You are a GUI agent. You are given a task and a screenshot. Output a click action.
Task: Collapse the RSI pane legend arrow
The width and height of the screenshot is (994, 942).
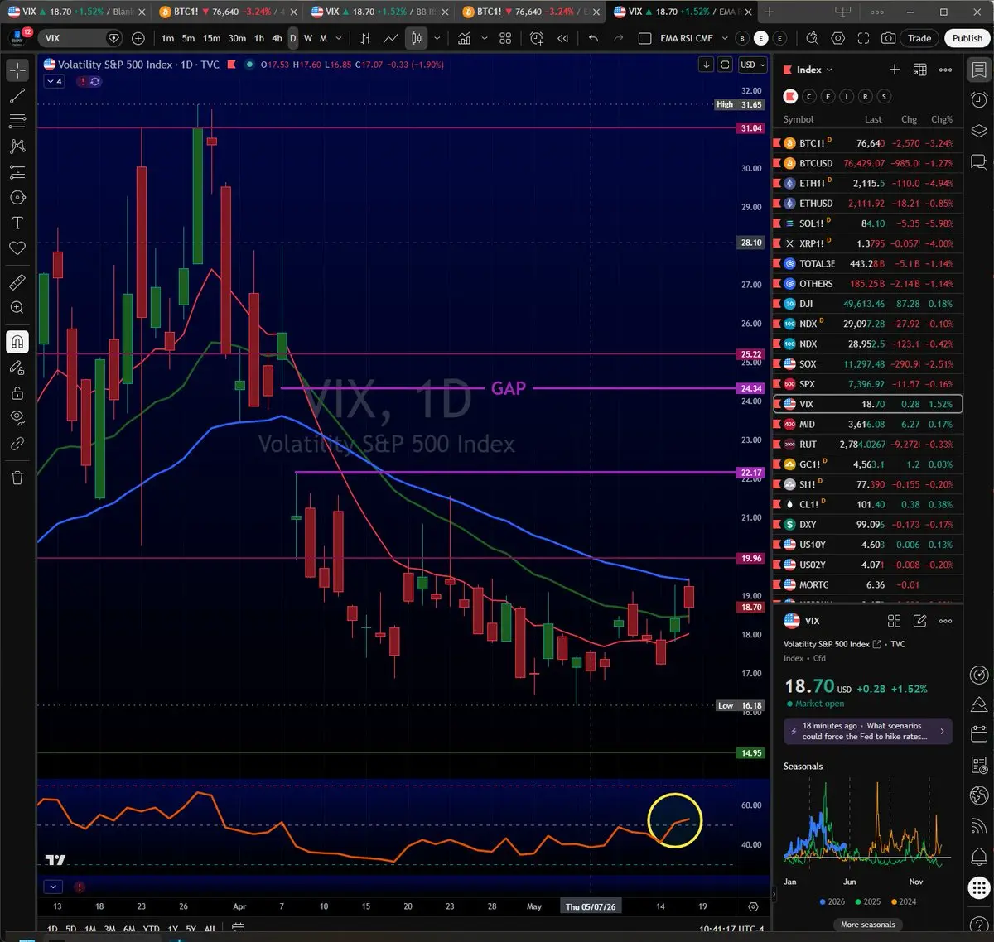tap(54, 887)
